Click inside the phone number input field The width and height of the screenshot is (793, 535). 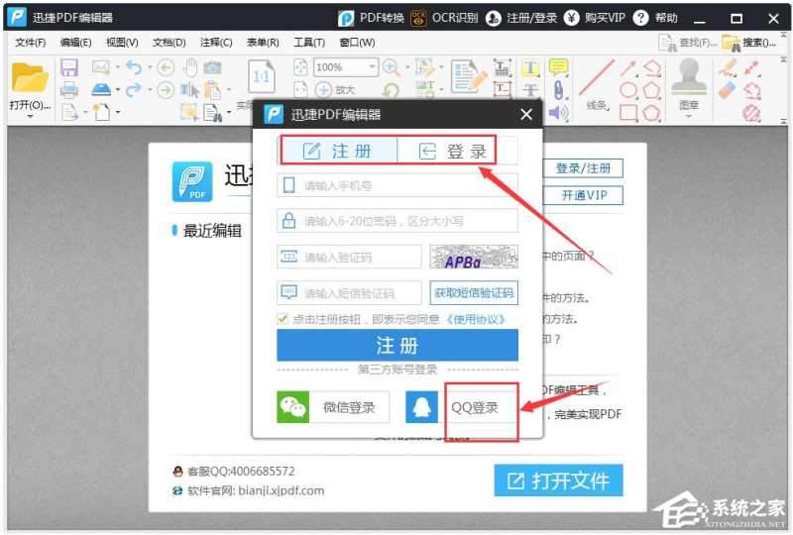coord(397,185)
